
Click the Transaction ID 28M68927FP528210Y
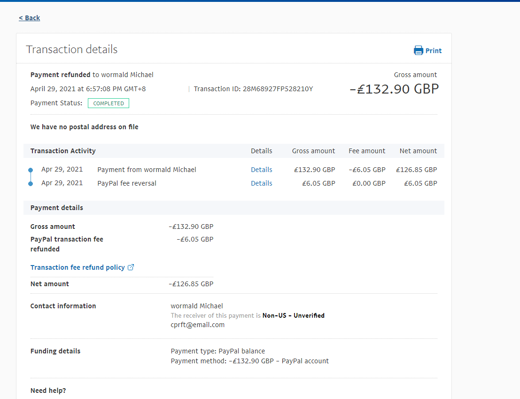(x=277, y=89)
